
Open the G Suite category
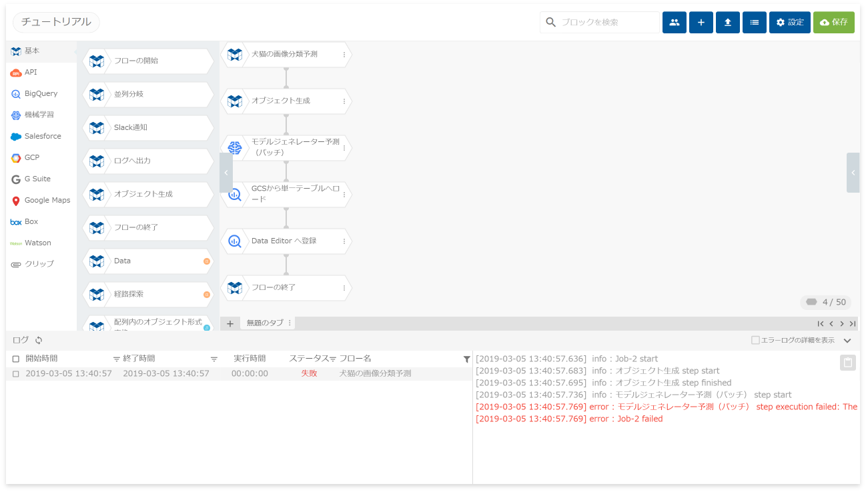(41, 179)
